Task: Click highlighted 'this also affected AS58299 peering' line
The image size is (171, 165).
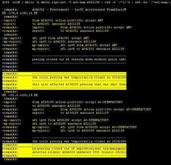Action: click(64, 85)
